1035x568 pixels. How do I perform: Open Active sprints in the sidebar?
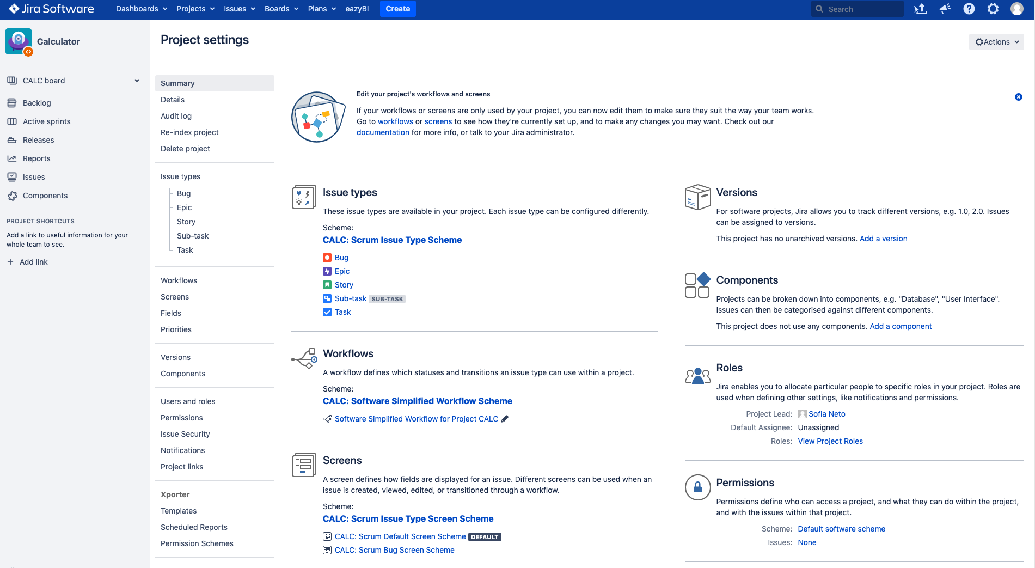click(46, 121)
